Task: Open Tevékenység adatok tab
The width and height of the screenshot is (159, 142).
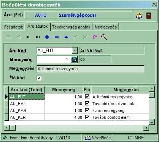Action: coord(71,27)
